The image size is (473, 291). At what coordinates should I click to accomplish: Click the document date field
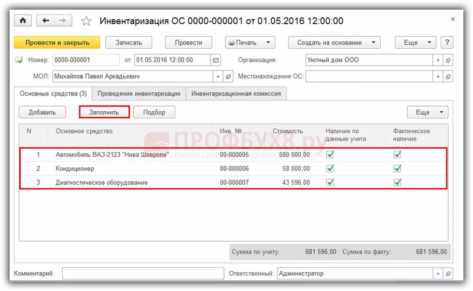[172, 60]
